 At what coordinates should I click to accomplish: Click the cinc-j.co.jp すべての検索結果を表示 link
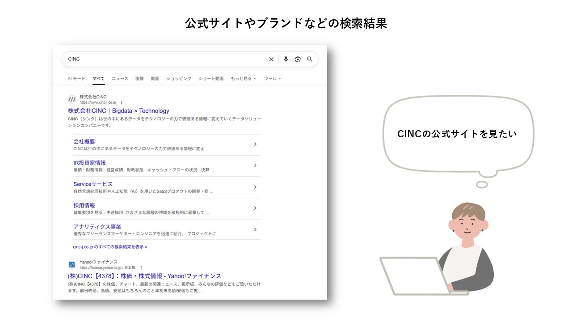(110, 246)
